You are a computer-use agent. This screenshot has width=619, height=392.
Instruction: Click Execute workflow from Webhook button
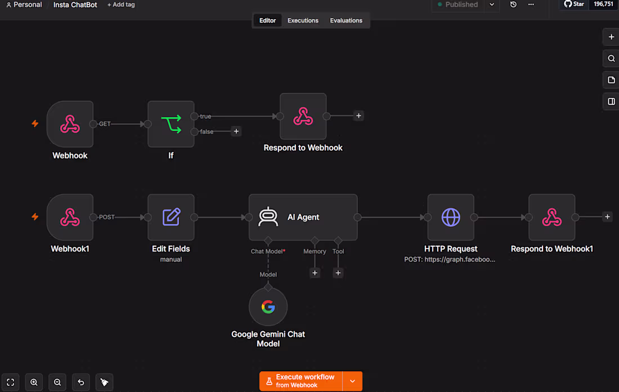coord(301,381)
